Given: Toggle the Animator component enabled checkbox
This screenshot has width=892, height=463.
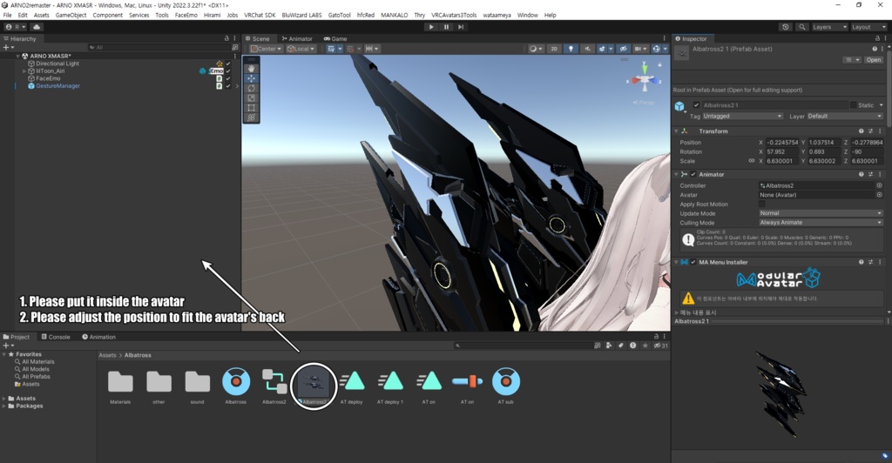Looking at the screenshot, I should click(693, 174).
